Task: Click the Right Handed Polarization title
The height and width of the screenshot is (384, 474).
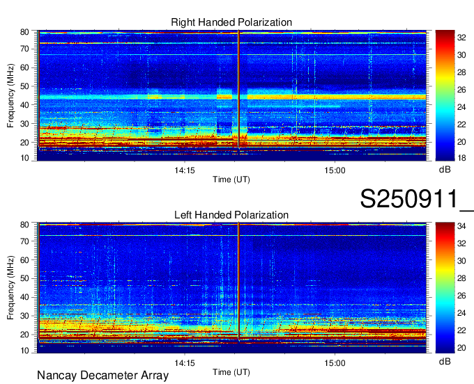Action: point(231,23)
